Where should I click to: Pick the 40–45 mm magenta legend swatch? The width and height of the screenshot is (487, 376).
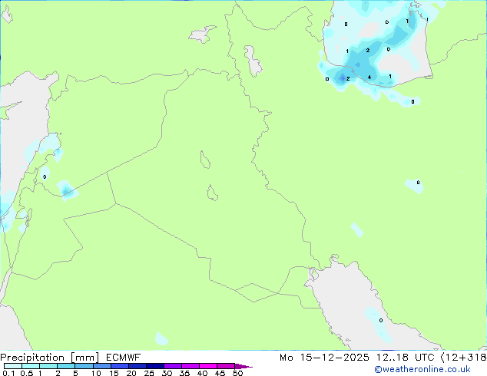tap(208, 366)
